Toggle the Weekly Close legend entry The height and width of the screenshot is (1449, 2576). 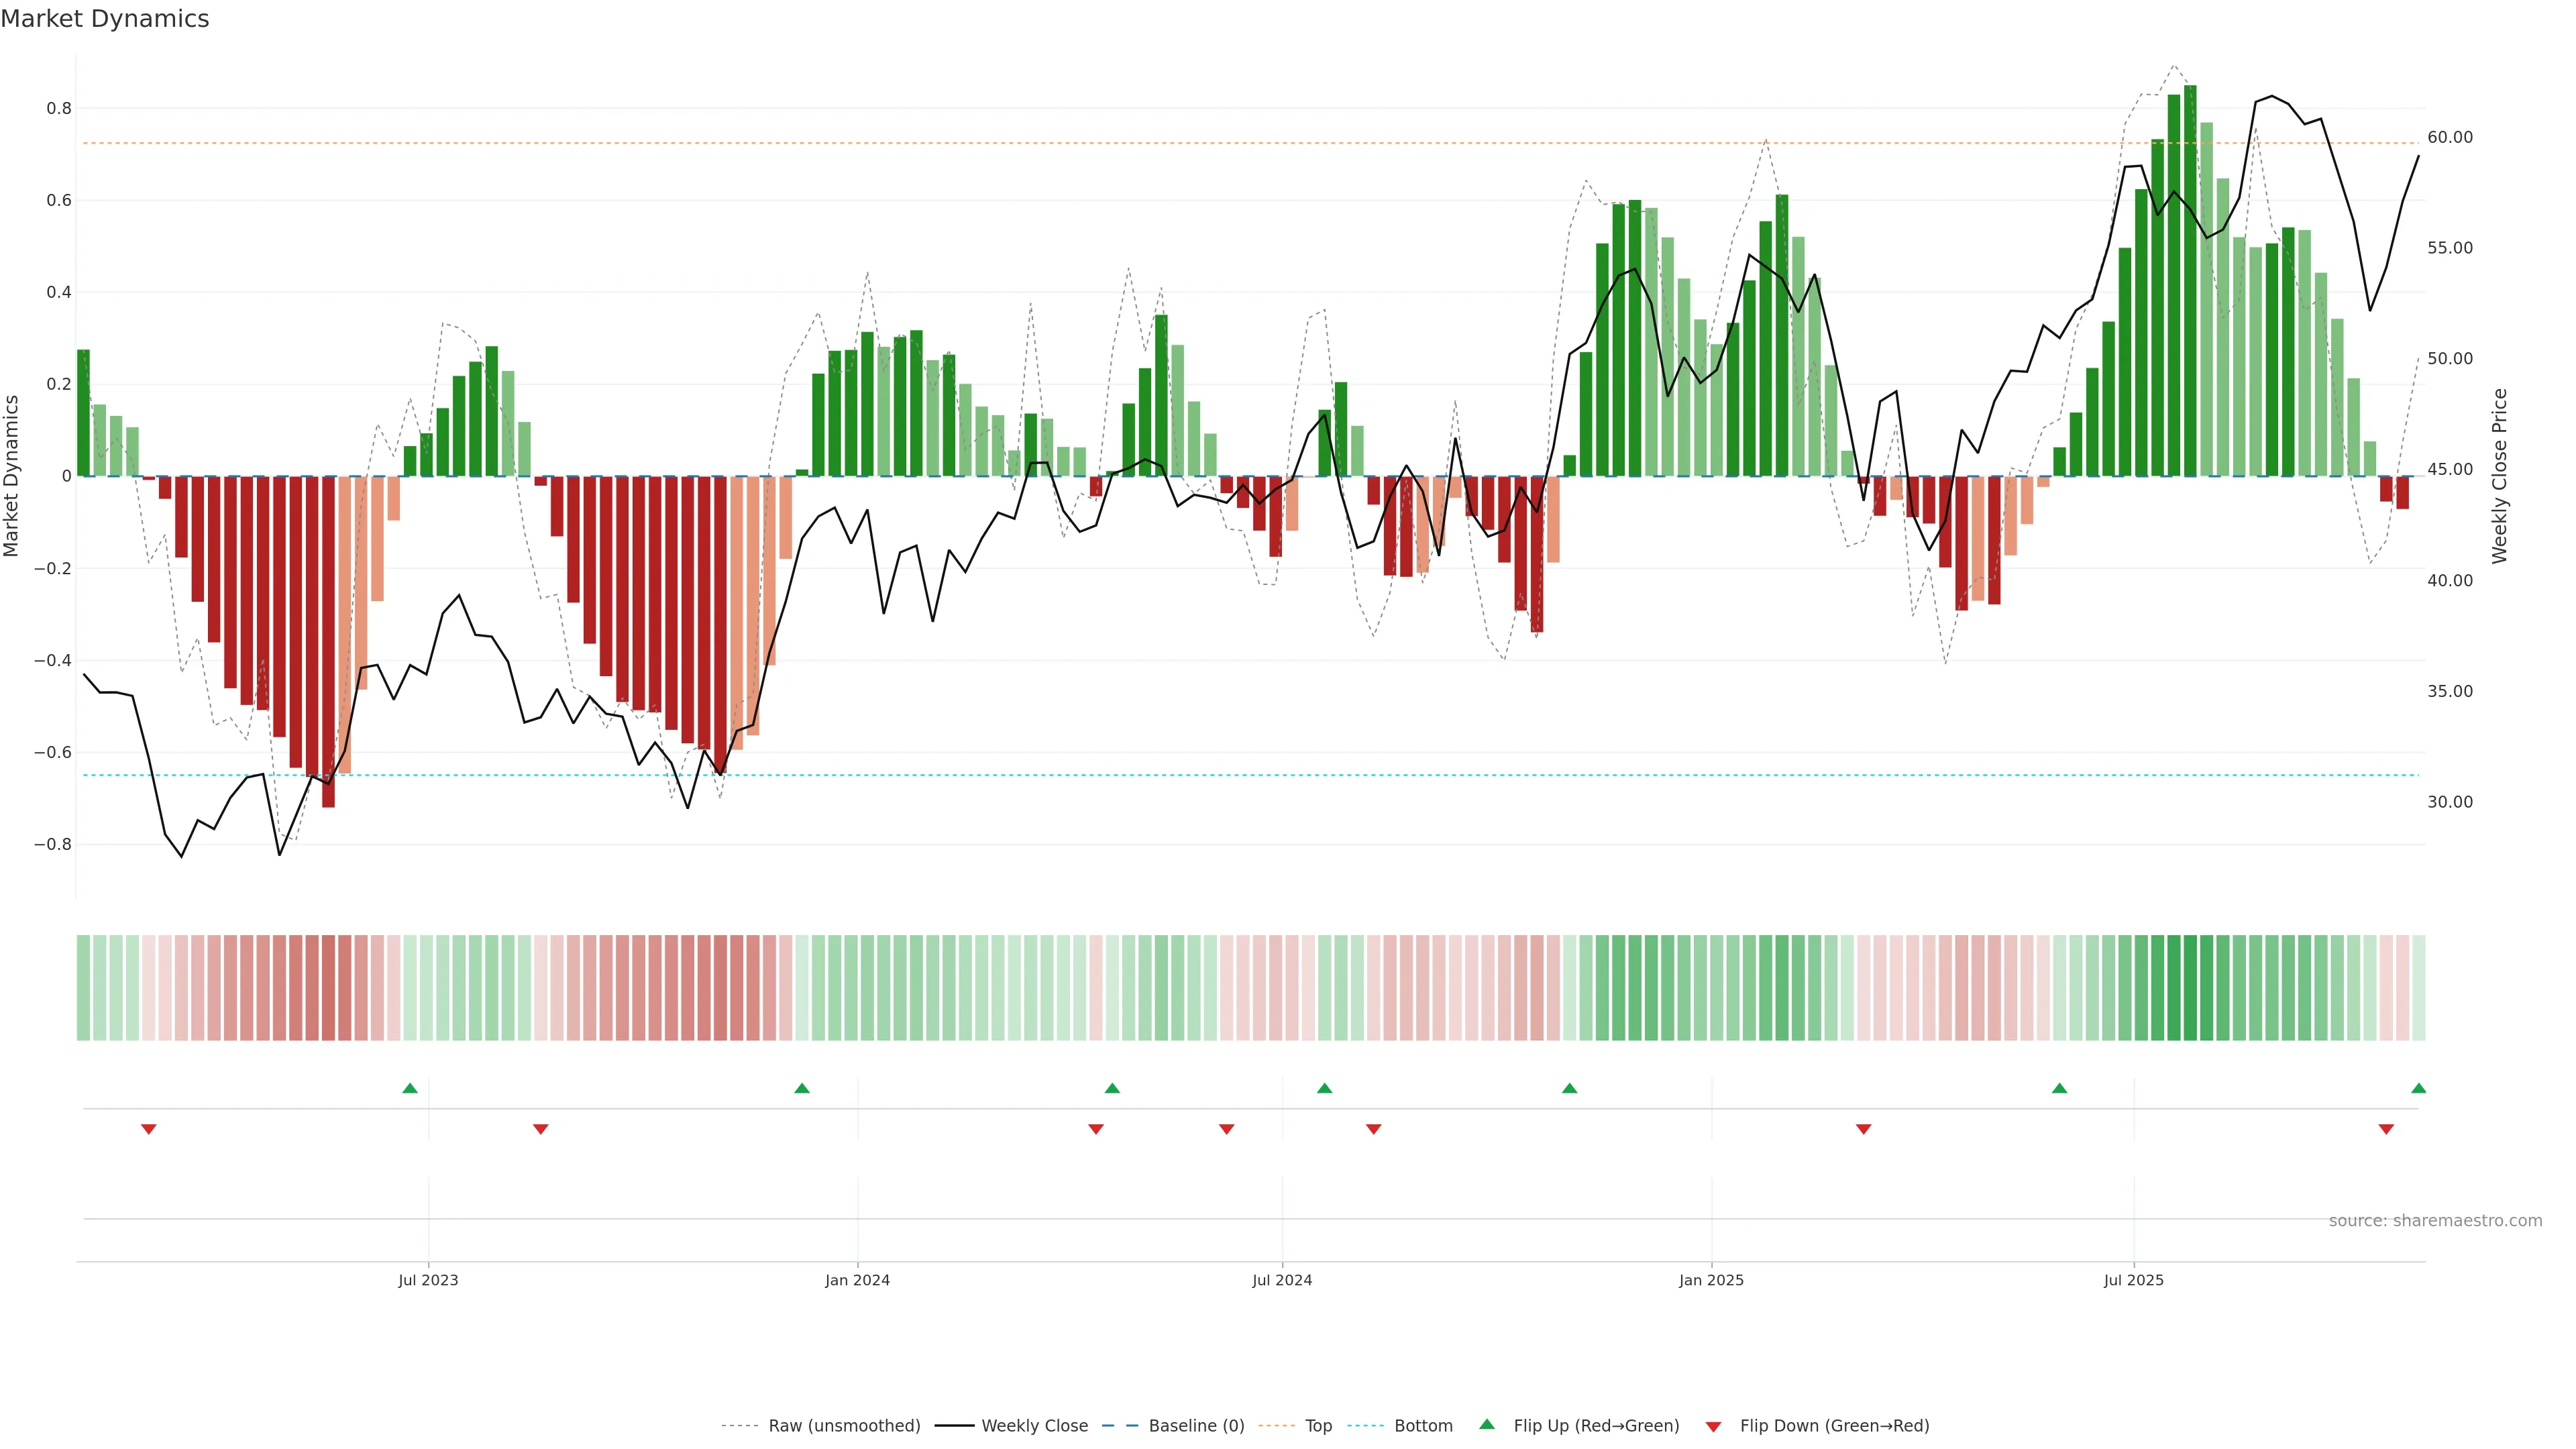1034,1426
